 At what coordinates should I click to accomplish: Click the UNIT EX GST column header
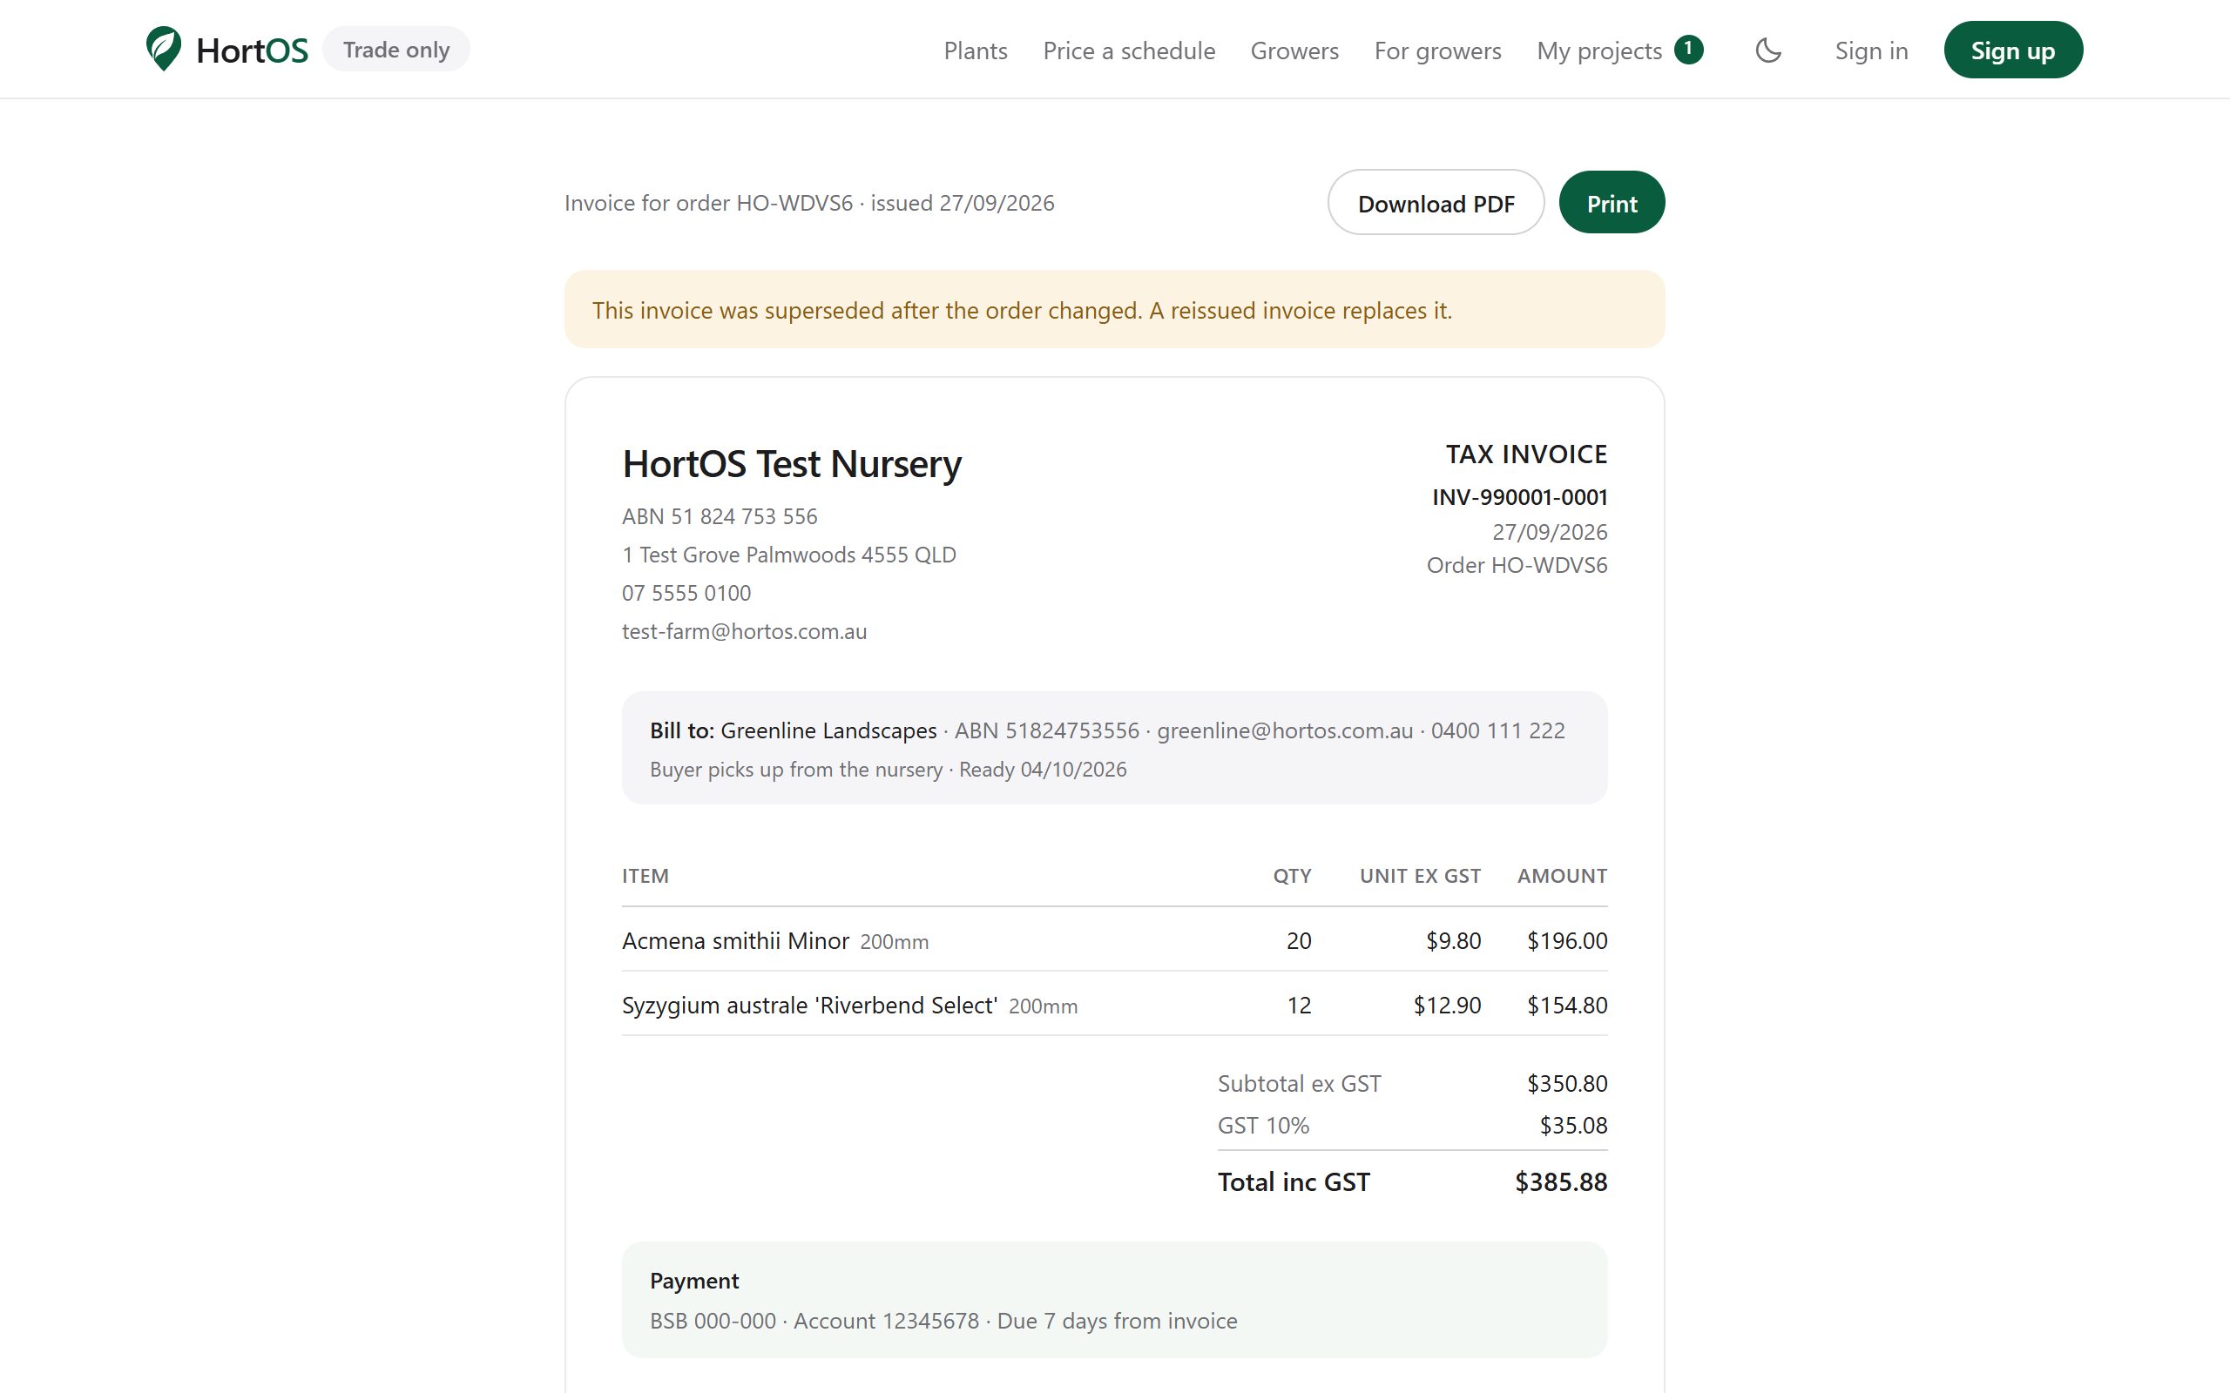click(x=1420, y=876)
